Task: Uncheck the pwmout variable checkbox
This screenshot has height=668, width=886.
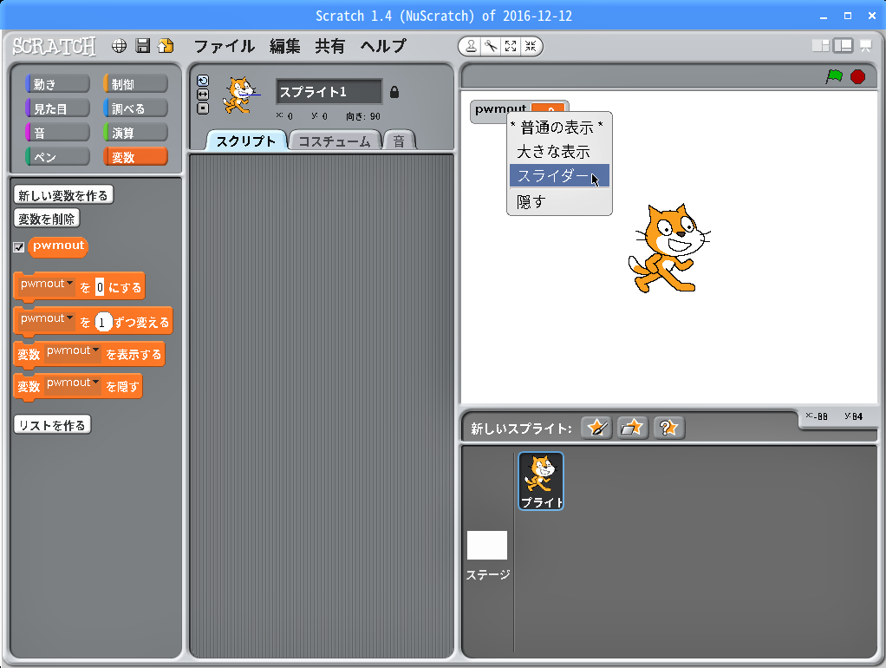Action: (19, 247)
